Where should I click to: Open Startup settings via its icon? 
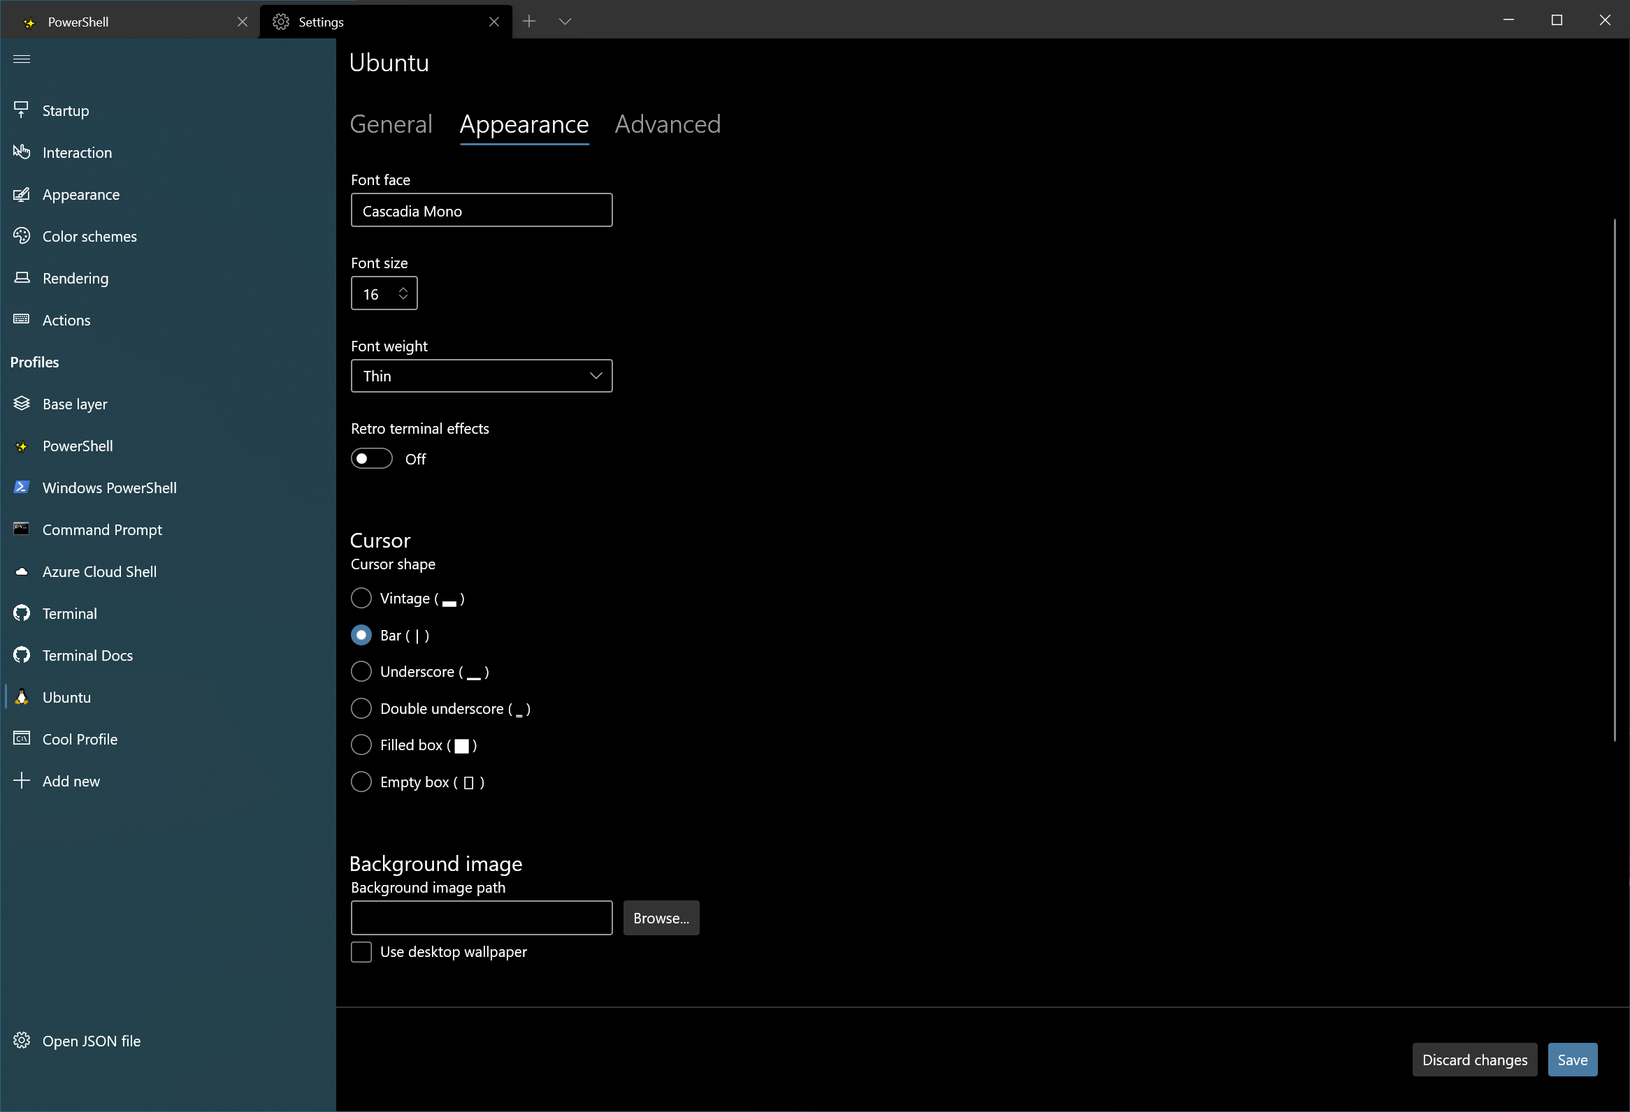pyautogui.click(x=22, y=110)
